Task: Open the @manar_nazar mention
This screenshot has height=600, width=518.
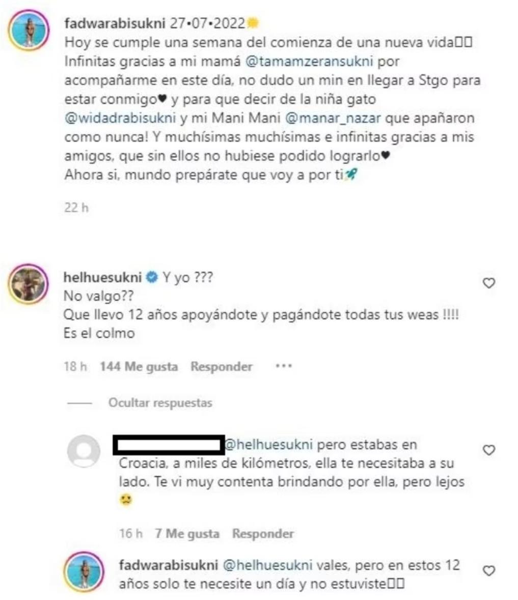Action: [333, 118]
